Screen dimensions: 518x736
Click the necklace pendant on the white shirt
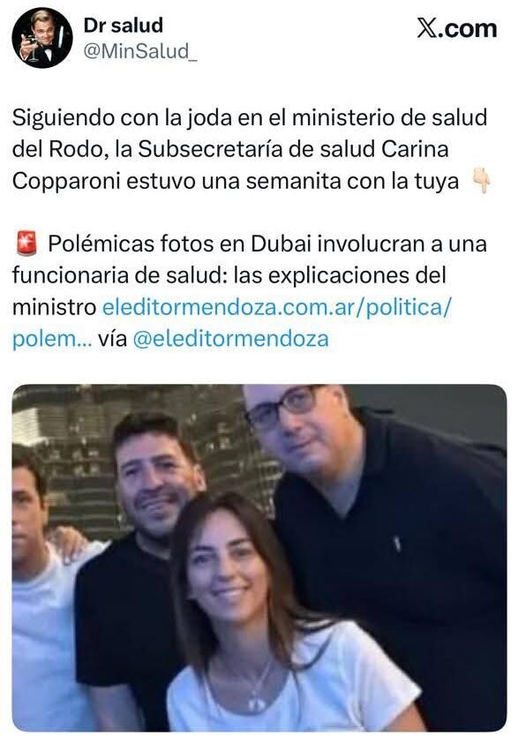tap(256, 703)
